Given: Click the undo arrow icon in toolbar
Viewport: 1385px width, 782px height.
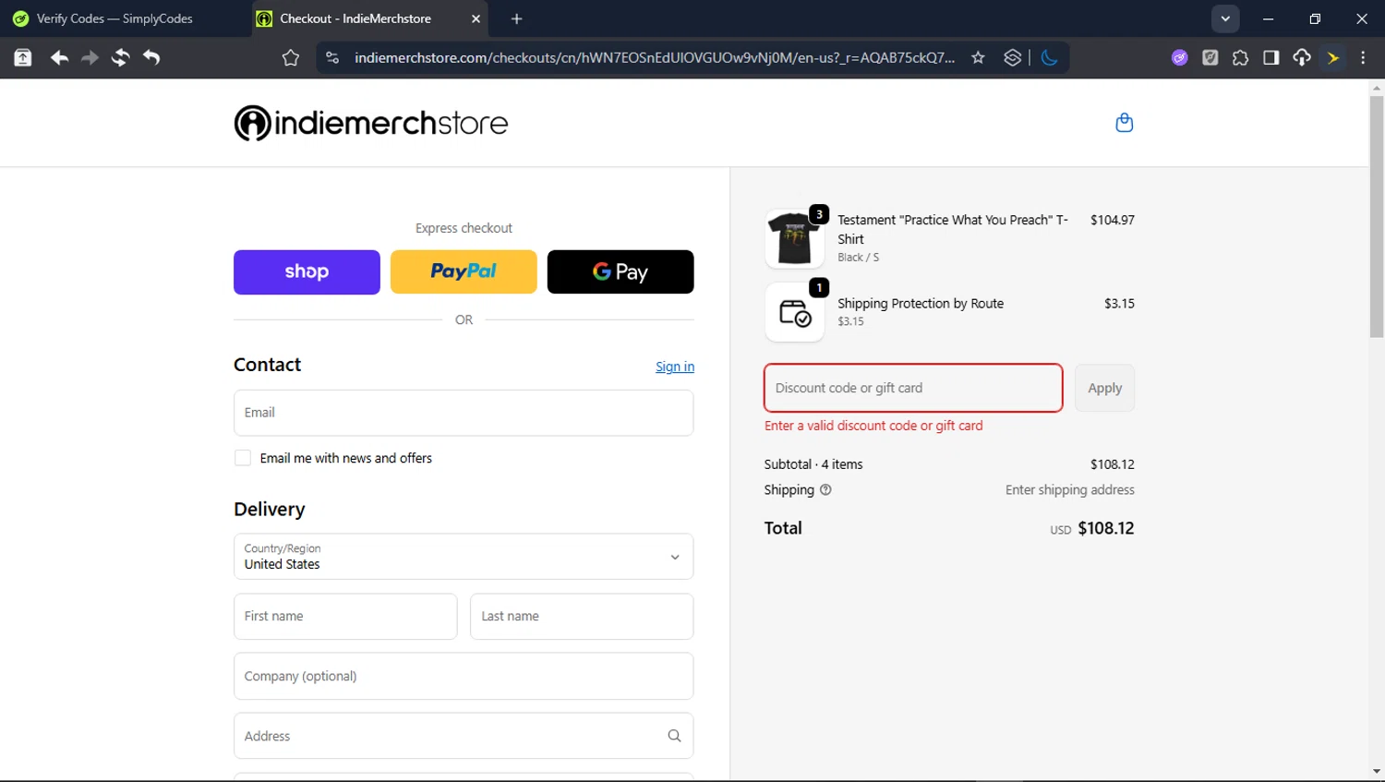Looking at the screenshot, I should click(x=151, y=57).
